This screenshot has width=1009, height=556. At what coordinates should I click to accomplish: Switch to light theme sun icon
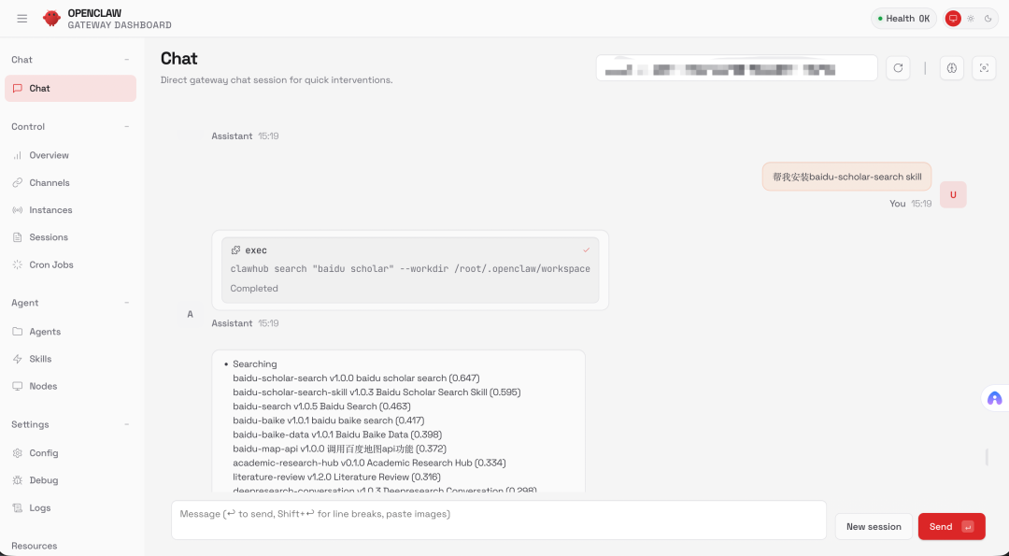point(971,19)
